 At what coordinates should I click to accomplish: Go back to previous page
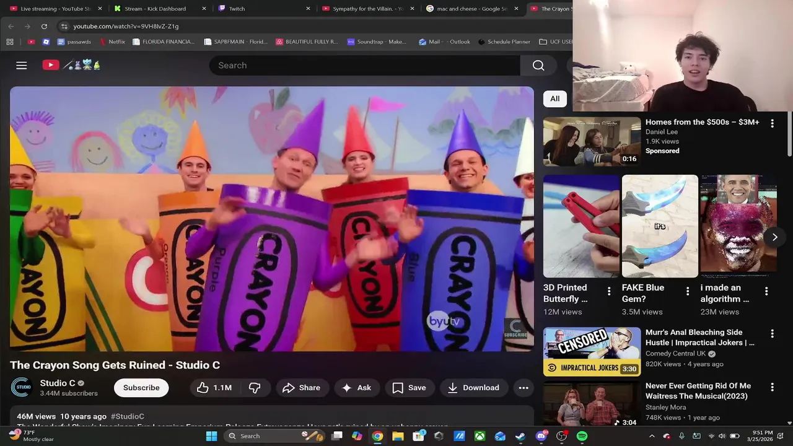pyautogui.click(x=11, y=26)
